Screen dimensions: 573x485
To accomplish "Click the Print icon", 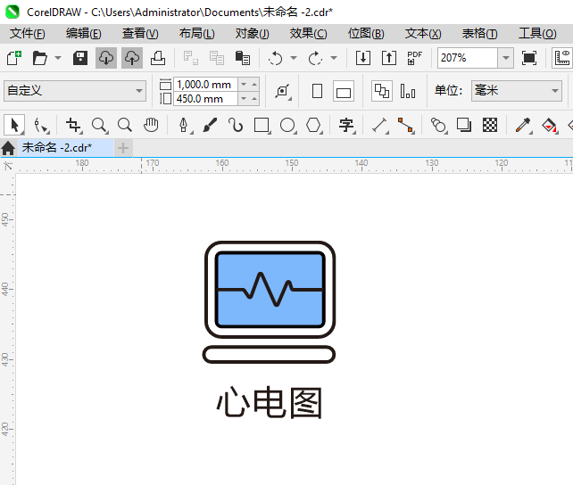I will point(158,58).
